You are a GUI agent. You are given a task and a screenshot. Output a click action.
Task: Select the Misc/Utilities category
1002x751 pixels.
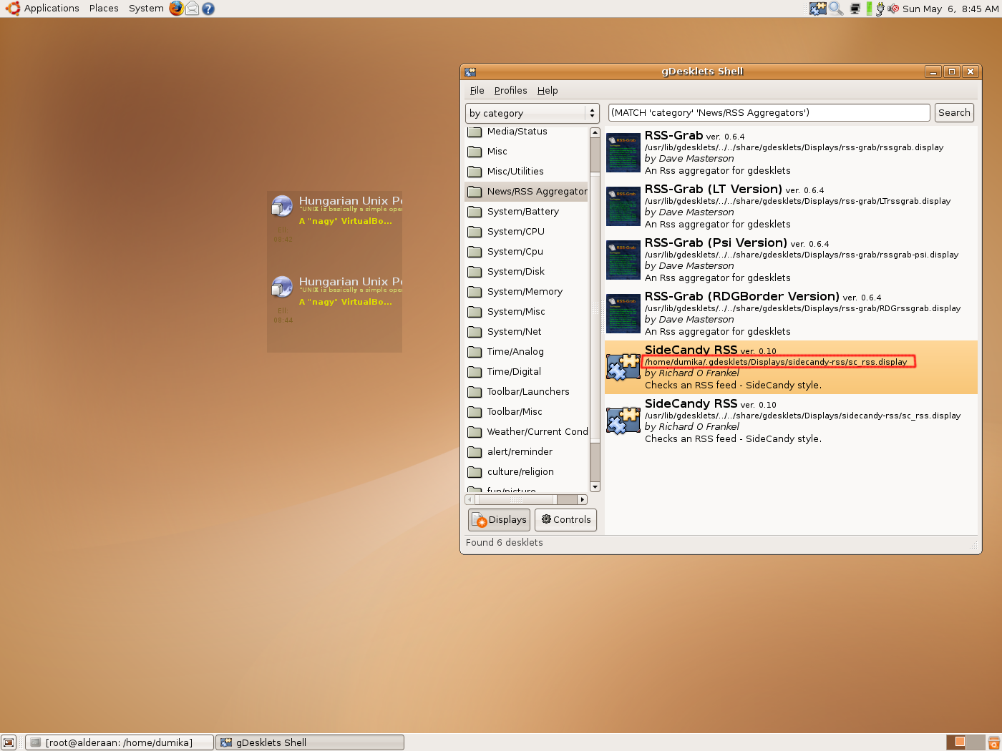click(527, 172)
